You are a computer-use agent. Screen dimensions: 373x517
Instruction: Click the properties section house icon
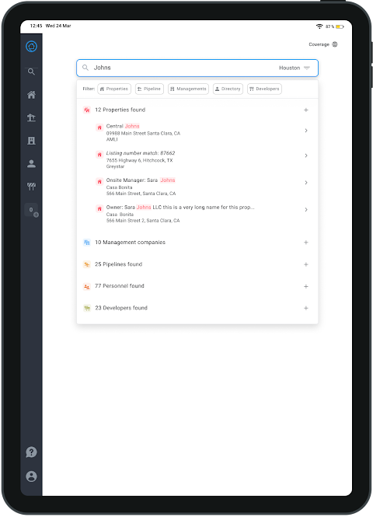87,110
